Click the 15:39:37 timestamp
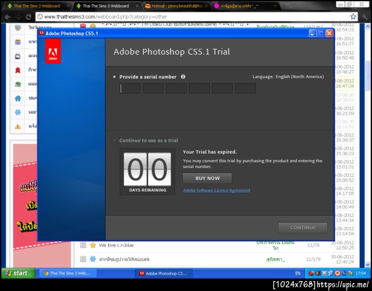 click(x=345, y=140)
